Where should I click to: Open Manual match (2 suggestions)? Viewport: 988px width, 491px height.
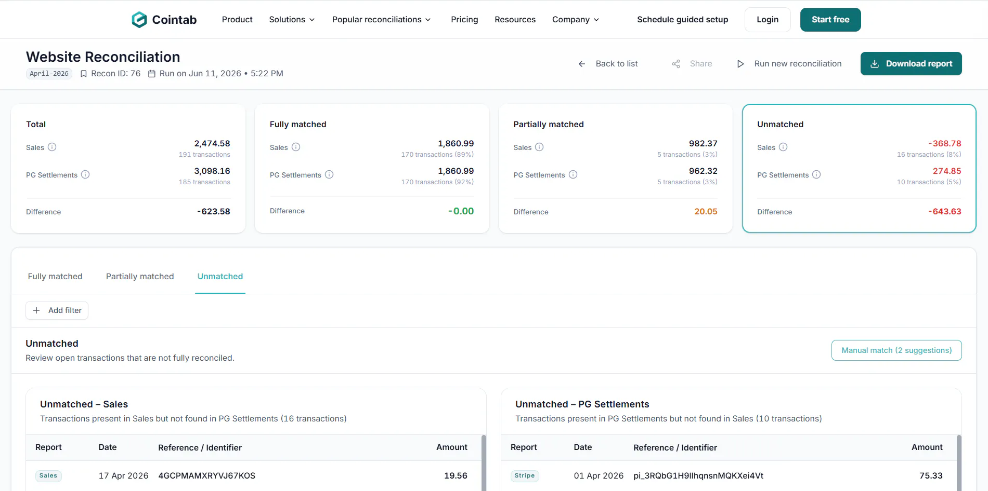click(x=896, y=350)
